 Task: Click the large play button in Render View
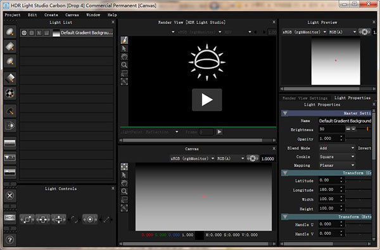207,100
